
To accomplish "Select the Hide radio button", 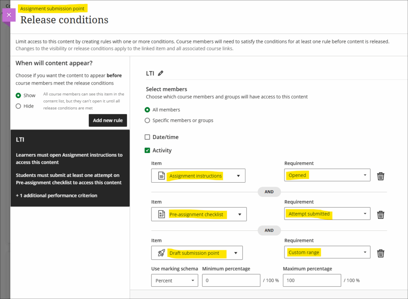I will pos(18,106).
